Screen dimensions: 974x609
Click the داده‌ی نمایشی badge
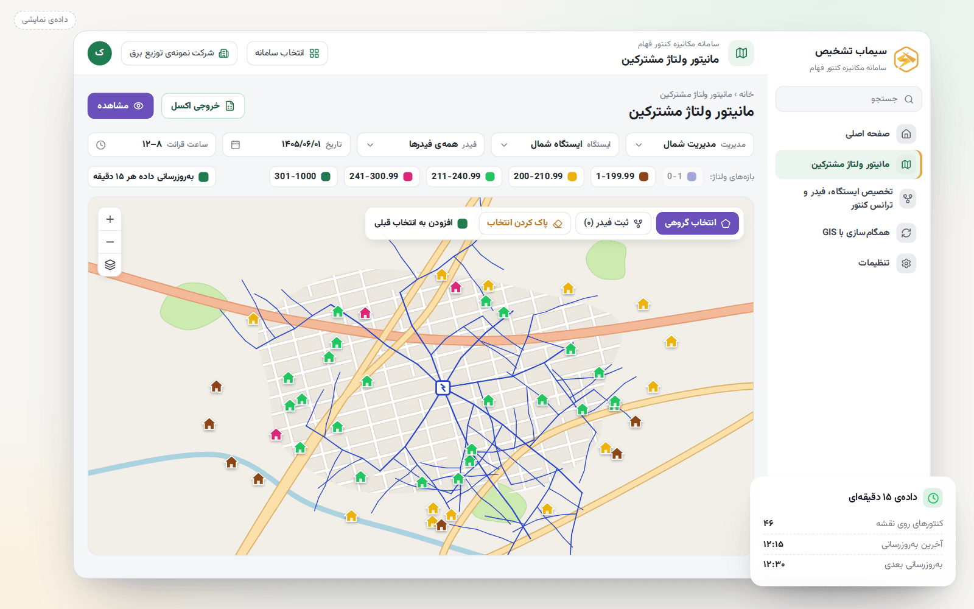(x=45, y=20)
